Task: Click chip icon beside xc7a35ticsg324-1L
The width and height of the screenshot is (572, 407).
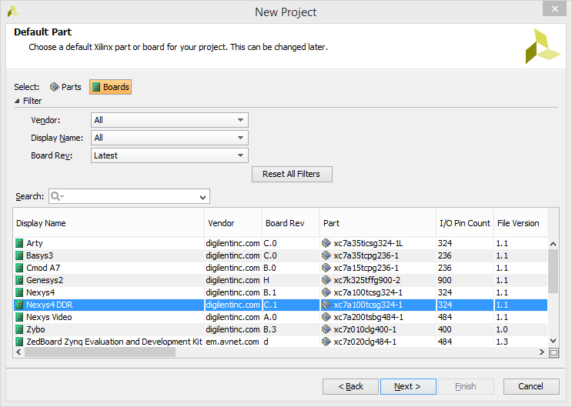Action: (326, 243)
